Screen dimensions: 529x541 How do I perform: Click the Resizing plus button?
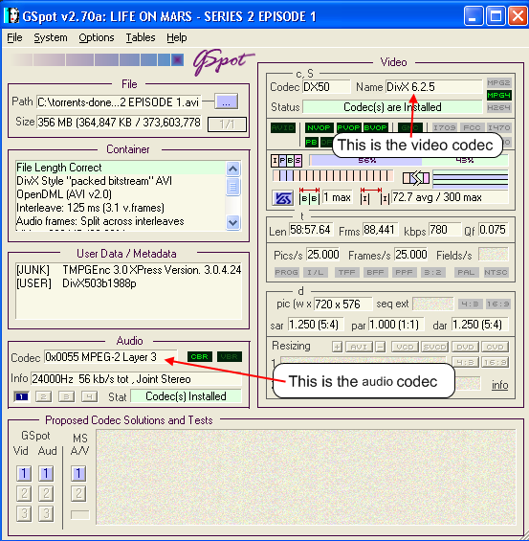point(337,347)
